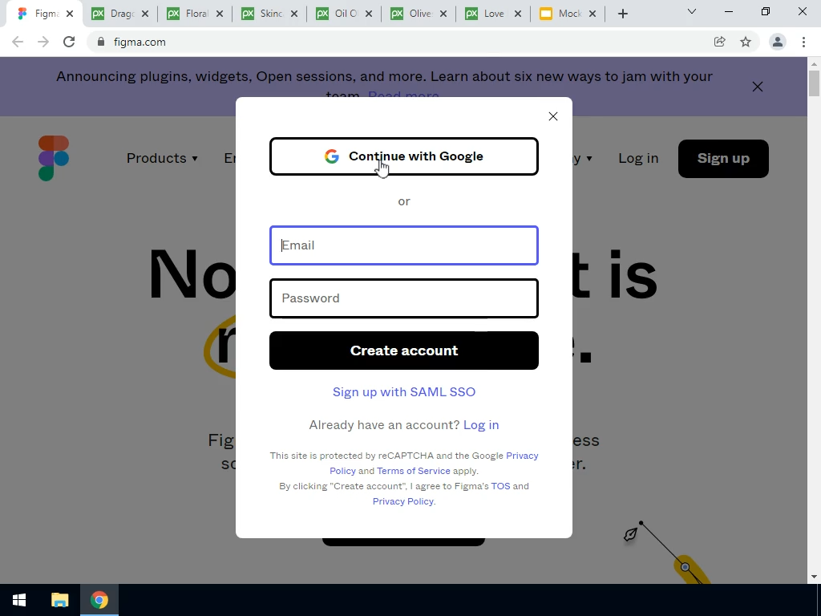Reload the page
The image size is (821, 616).
[x=69, y=42]
